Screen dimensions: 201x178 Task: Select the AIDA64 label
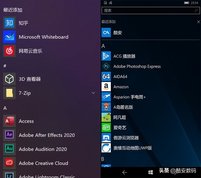pyautogui.click(x=120, y=76)
